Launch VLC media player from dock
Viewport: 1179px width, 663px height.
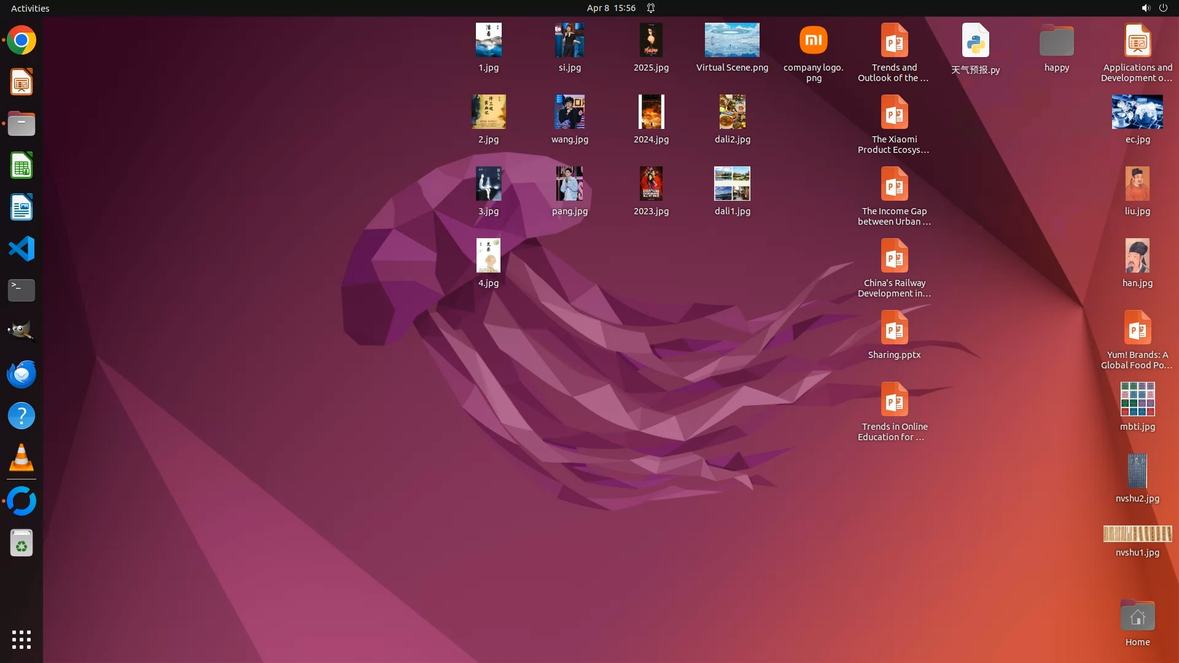pyautogui.click(x=21, y=457)
